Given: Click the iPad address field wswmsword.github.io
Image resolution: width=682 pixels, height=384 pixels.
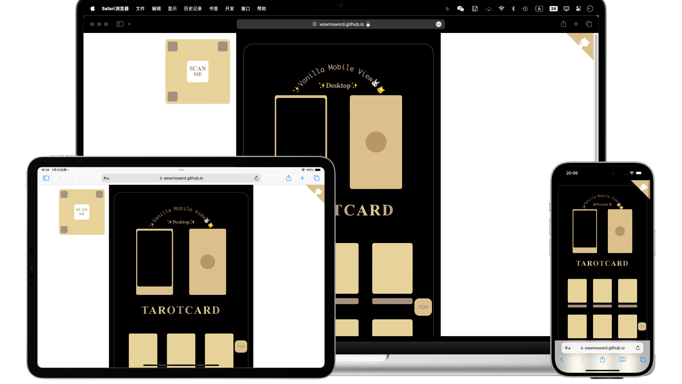Looking at the screenshot, I should (x=181, y=178).
